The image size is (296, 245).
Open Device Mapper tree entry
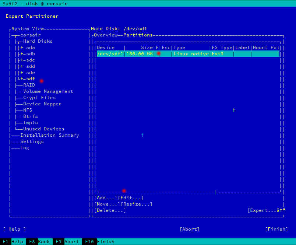click(42, 104)
